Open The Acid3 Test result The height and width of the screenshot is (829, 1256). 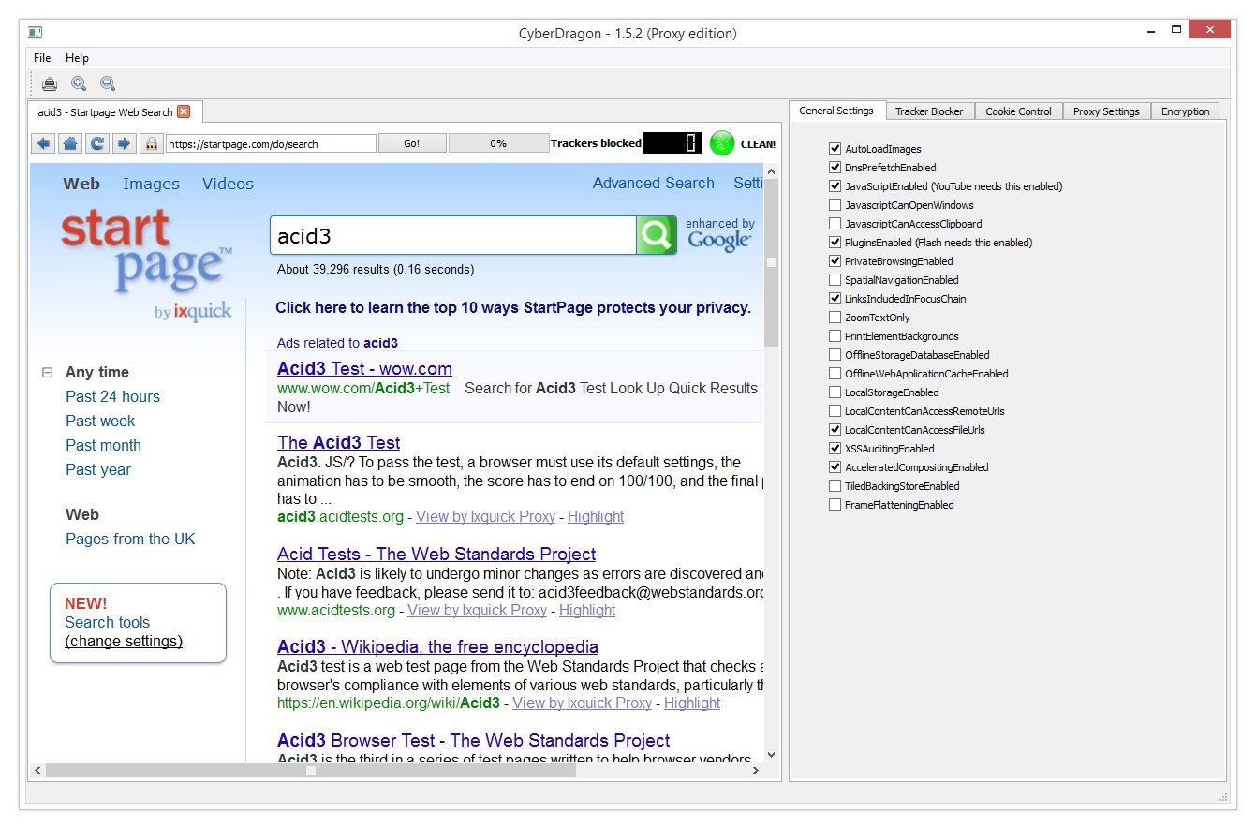pyautogui.click(x=338, y=443)
